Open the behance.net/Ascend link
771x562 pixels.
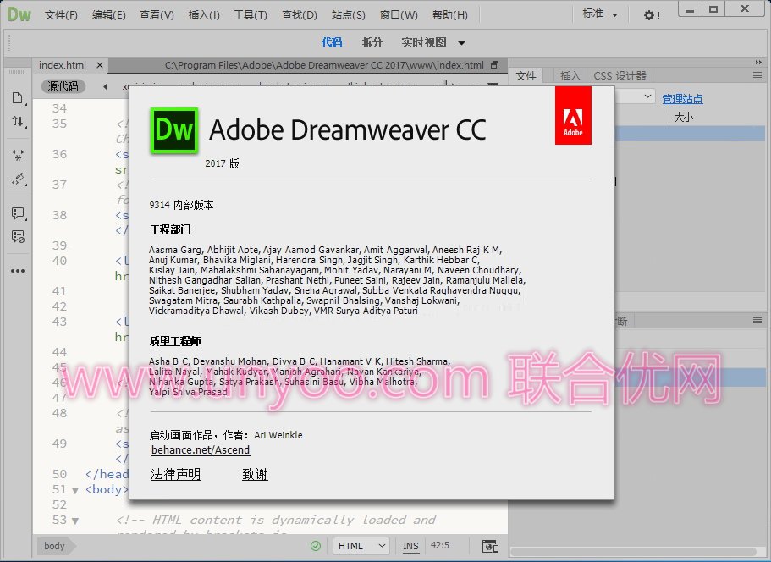click(x=201, y=450)
